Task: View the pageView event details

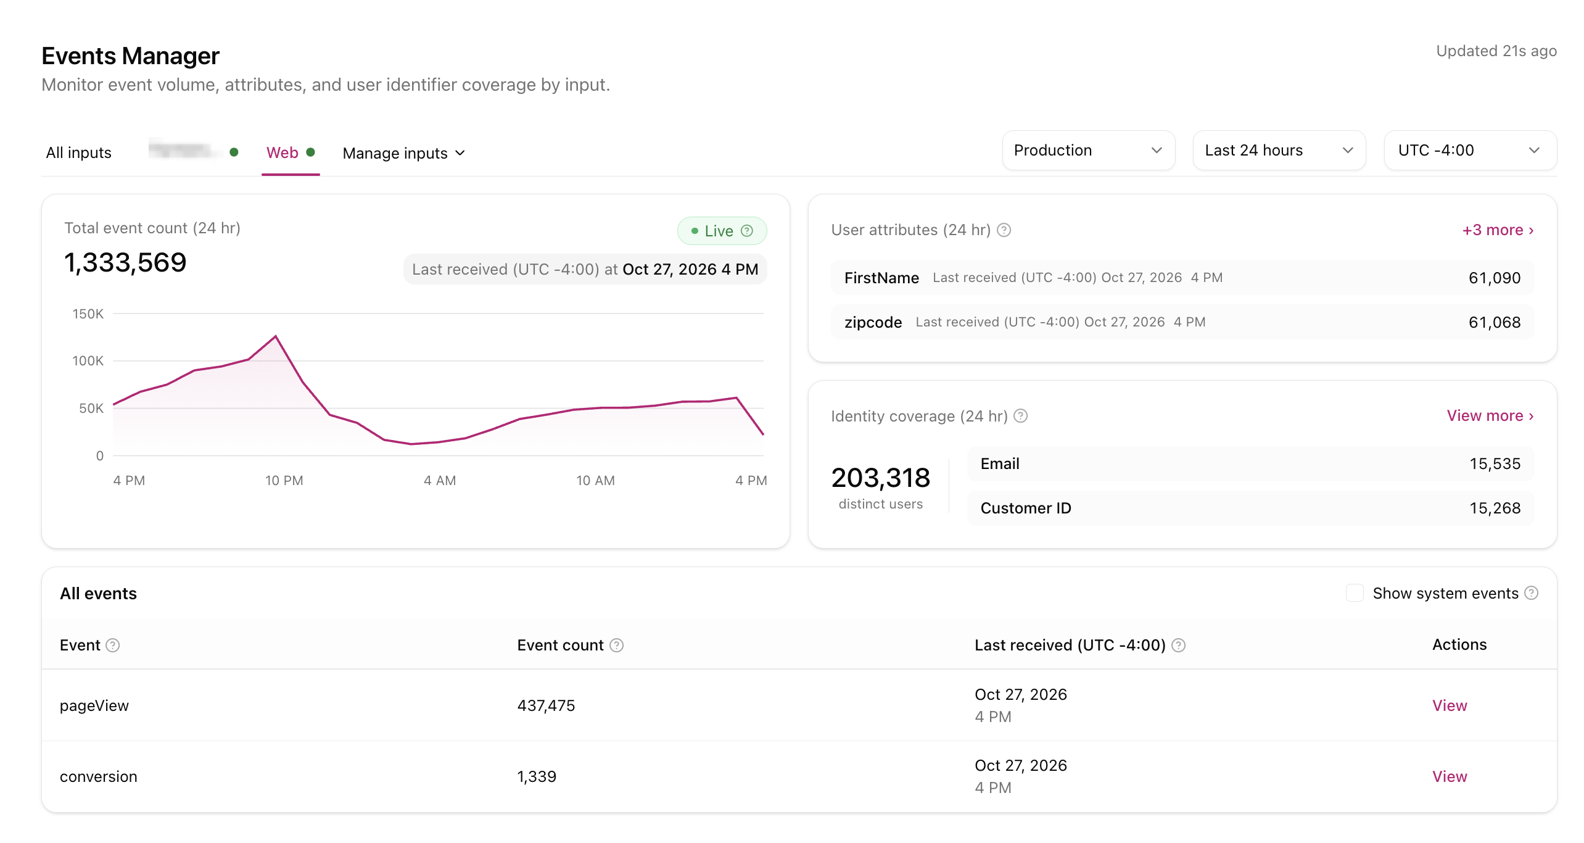Action: click(x=1450, y=706)
